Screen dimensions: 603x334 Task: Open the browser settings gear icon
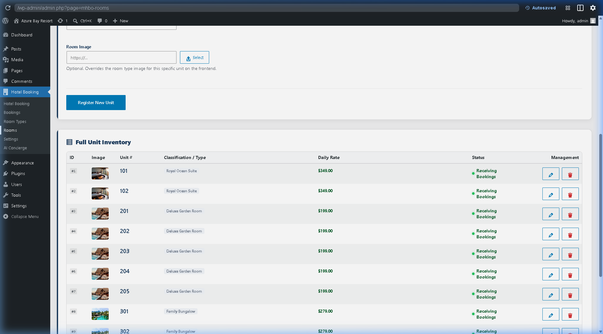[x=593, y=8]
